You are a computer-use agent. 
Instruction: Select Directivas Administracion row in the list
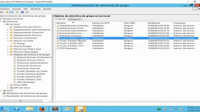127,31
